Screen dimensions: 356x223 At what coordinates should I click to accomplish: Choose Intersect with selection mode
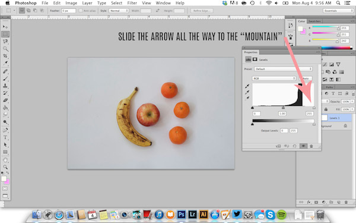42,11
